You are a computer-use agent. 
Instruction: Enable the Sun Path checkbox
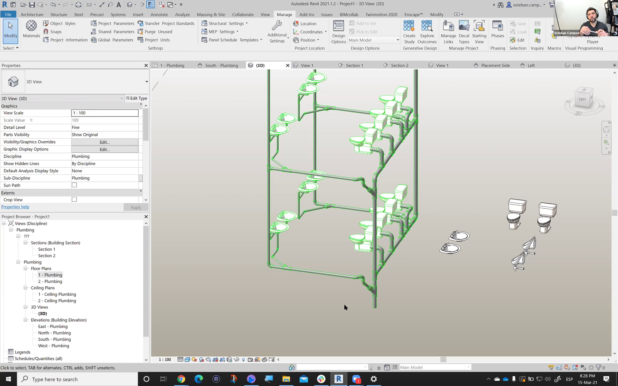click(x=74, y=185)
